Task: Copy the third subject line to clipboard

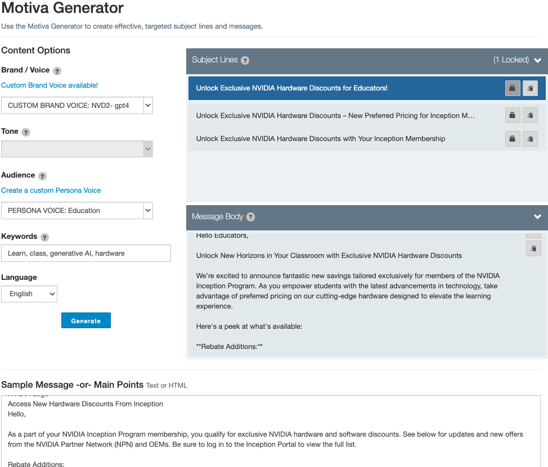Action: click(529, 139)
